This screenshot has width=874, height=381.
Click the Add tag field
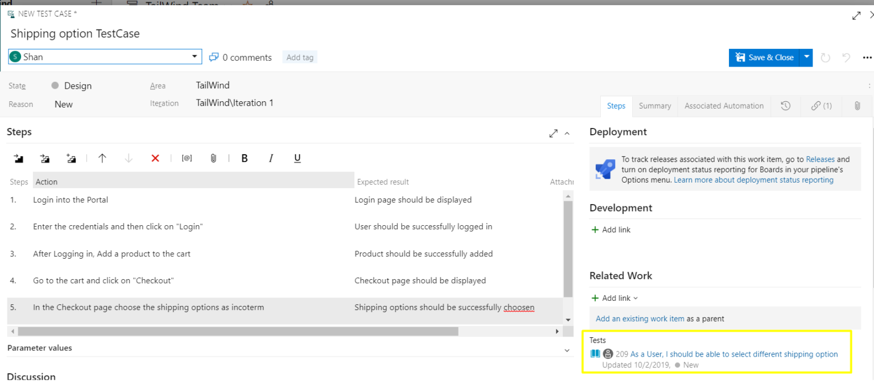(x=300, y=57)
